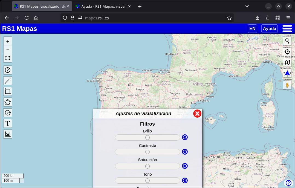This screenshot has height=188, width=295.
Task: Click the Toulouse label on the map
Action: tap(190, 70)
